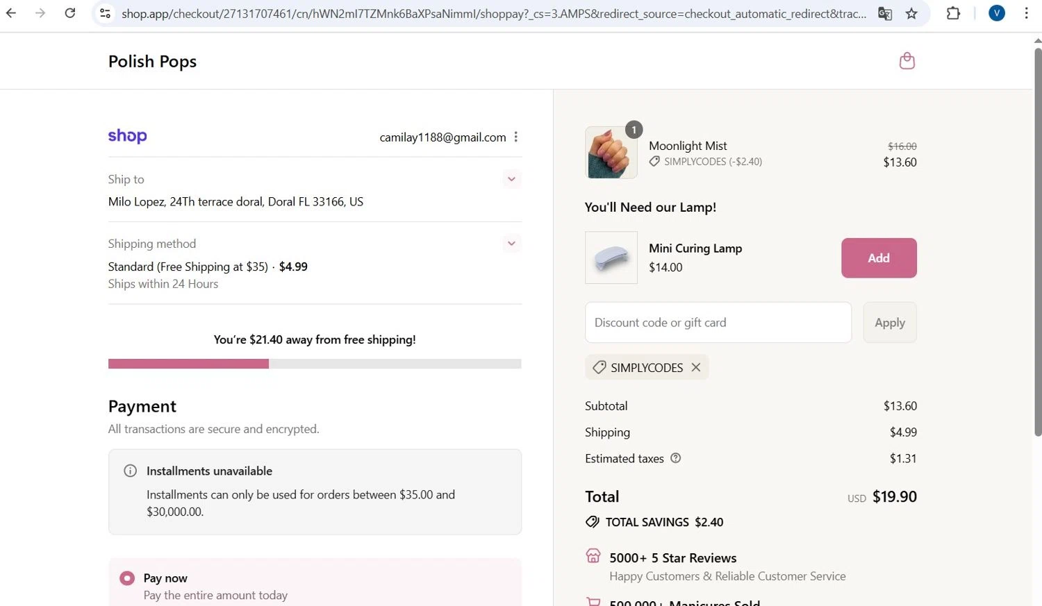Apply the discount code
Viewport: 1042px width, 606px height.
pos(890,322)
